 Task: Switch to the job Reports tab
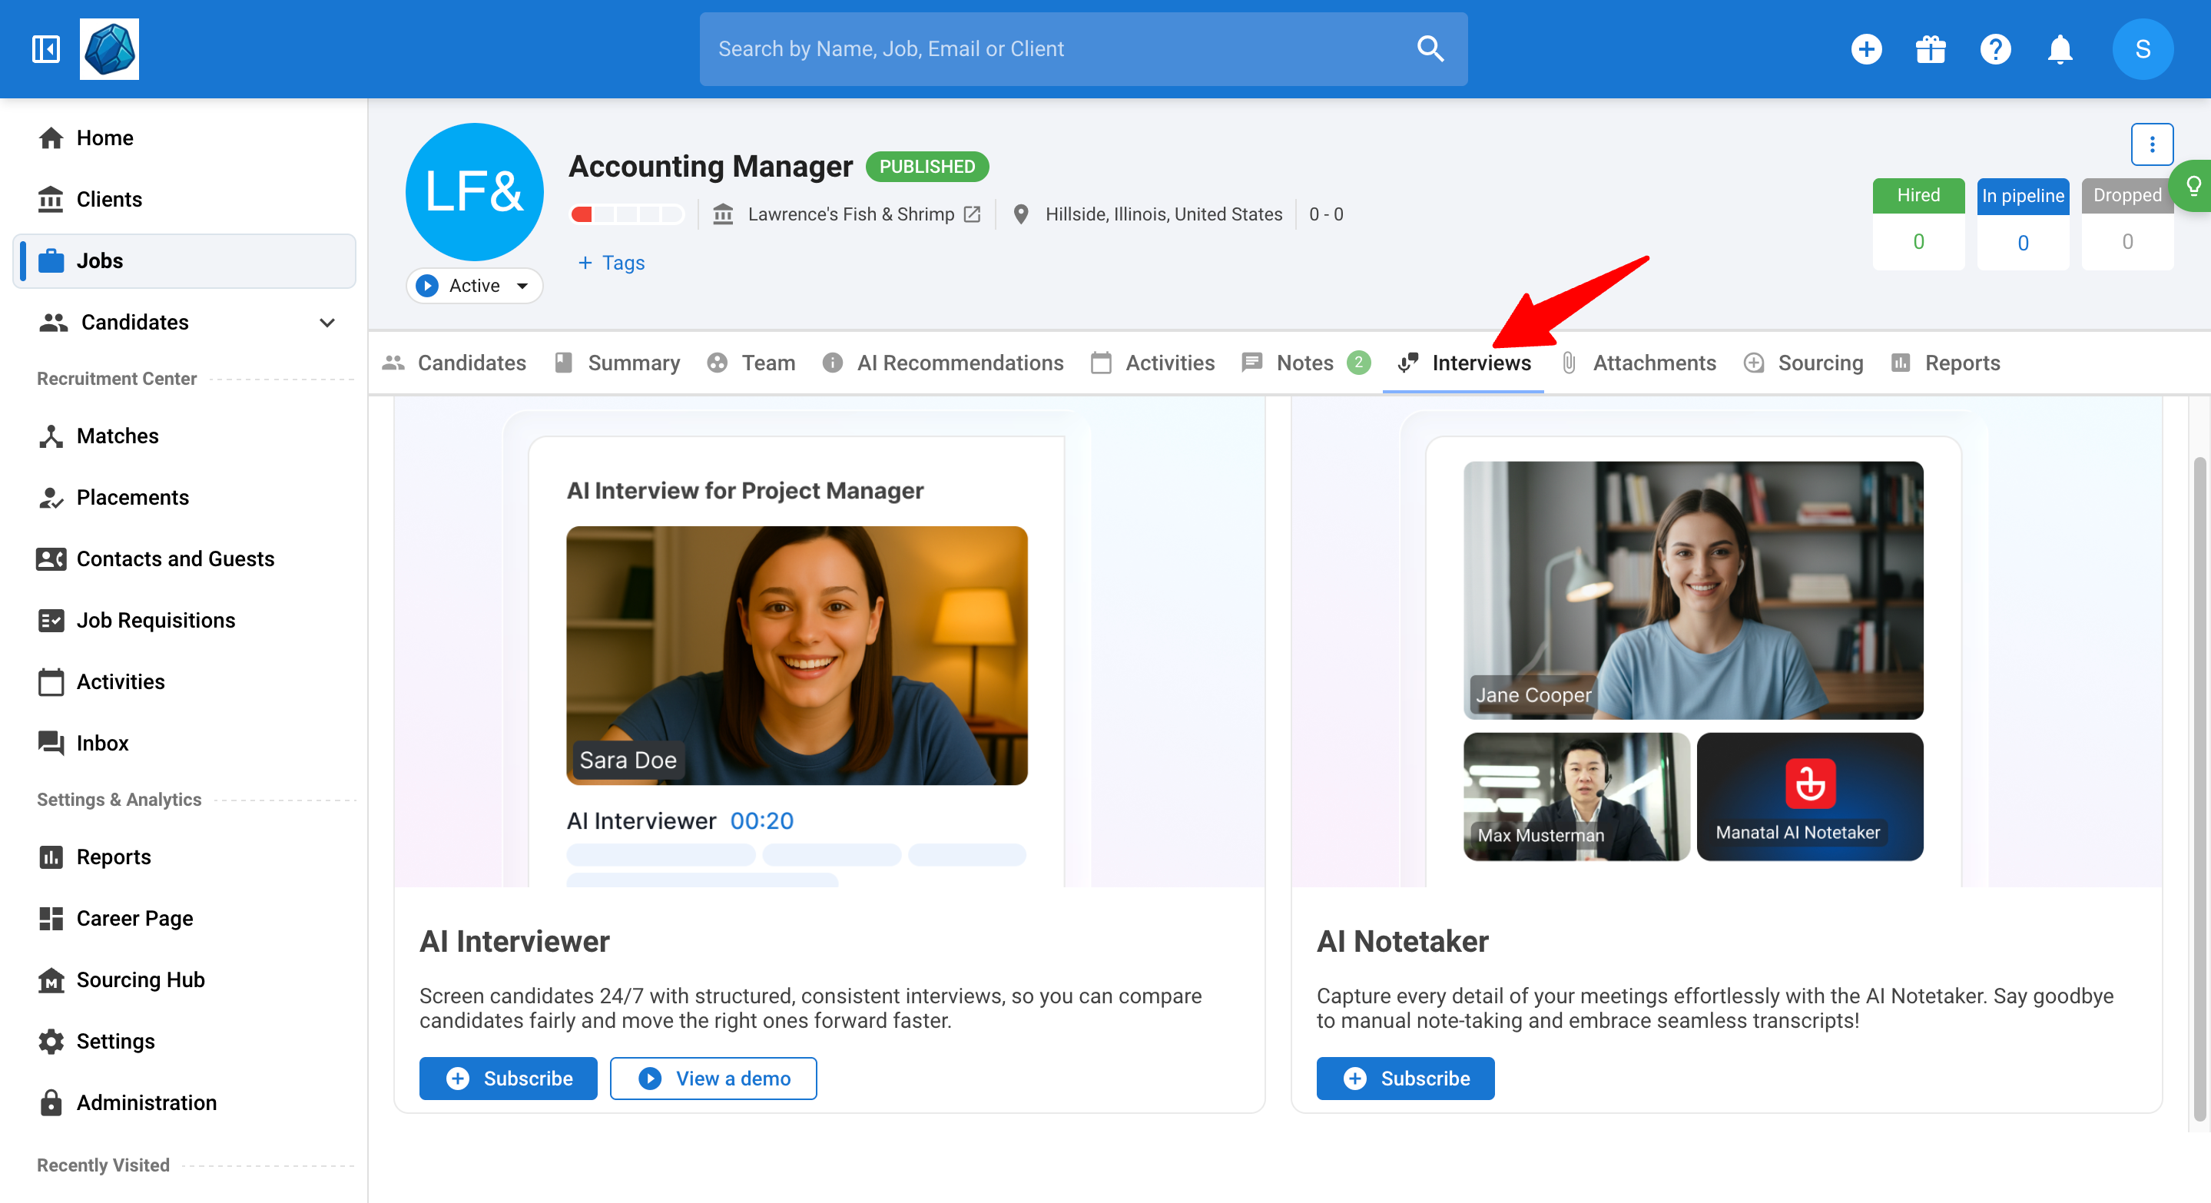click(x=1945, y=363)
